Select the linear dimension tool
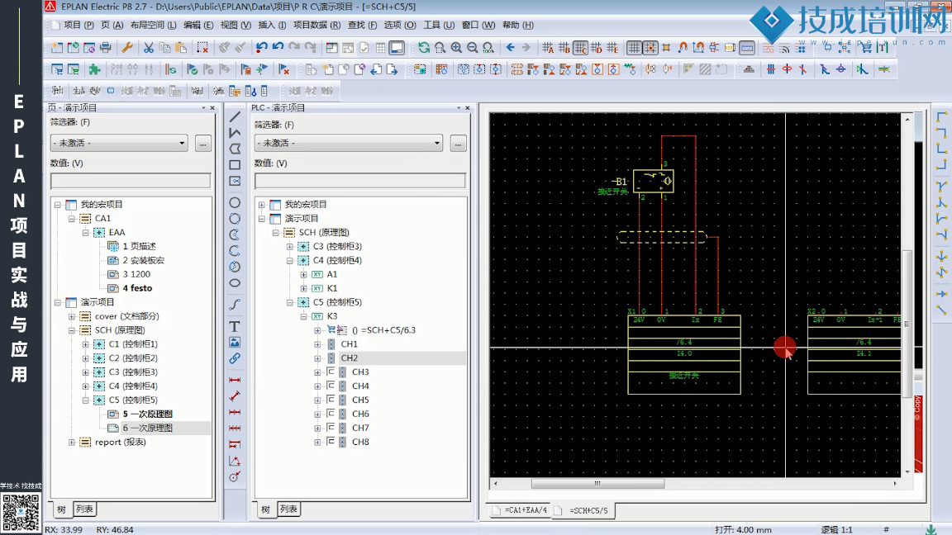952x535 pixels. [235, 381]
